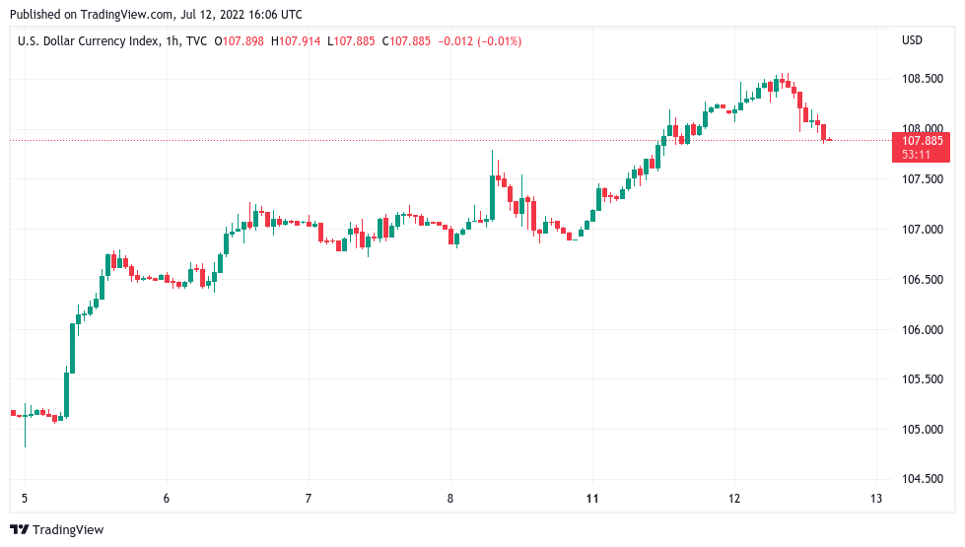Image resolution: width=965 pixels, height=547 pixels.
Task: Click the 108.500 price axis label
Action: (922, 79)
